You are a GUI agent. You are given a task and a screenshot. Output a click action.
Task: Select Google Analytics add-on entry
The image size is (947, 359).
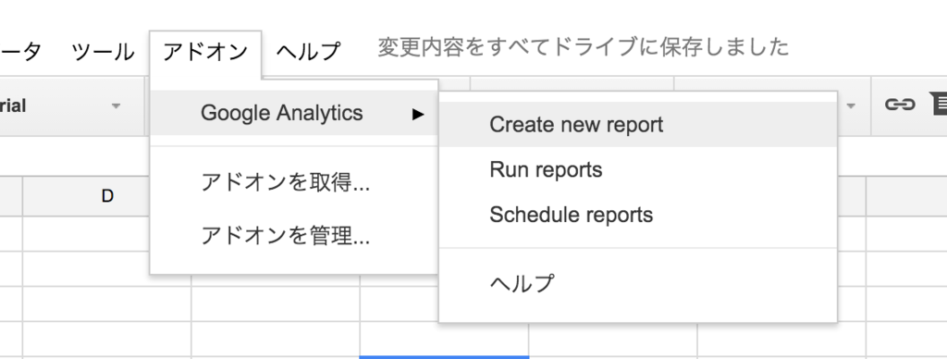(294, 113)
